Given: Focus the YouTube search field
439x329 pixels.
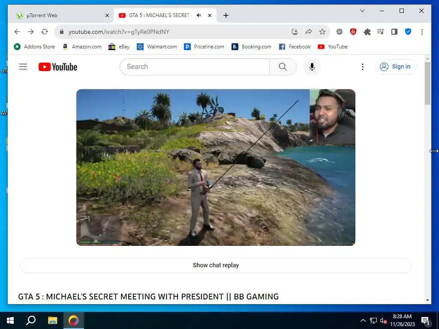Looking at the screenshot, I should pyautogui.click(x=195, y=66).
